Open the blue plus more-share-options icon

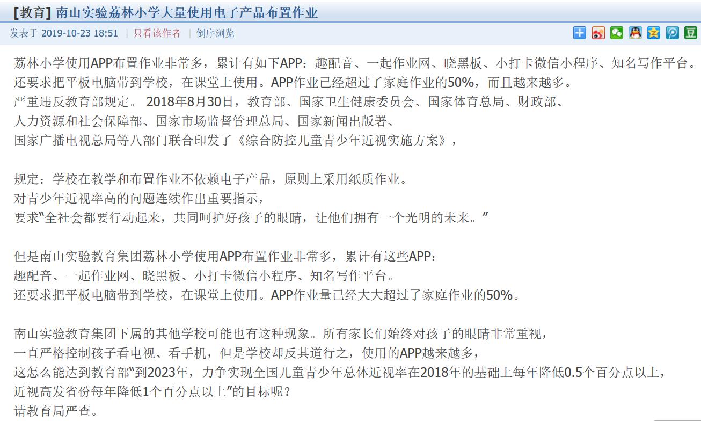pyautogui.click(x=580, y=33)
